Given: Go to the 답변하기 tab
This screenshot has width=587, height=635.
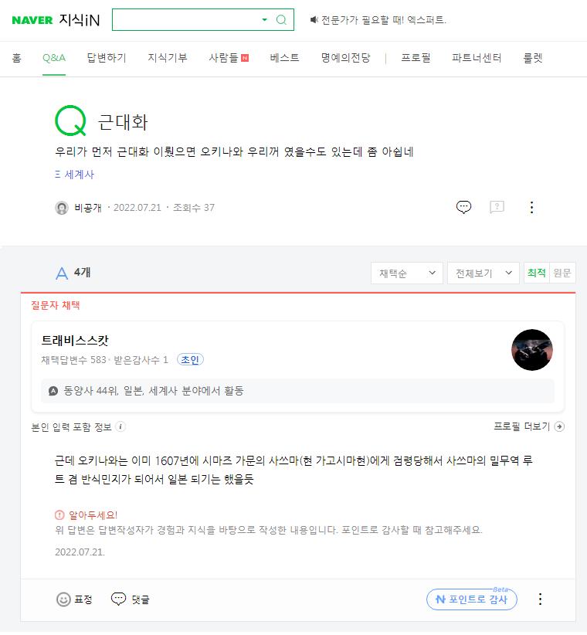Looking at the screenshot, I should click(x=107, y=58).
